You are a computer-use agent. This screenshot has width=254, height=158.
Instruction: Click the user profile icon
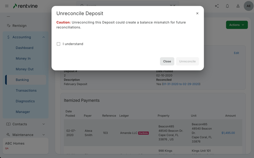point(238,6)
